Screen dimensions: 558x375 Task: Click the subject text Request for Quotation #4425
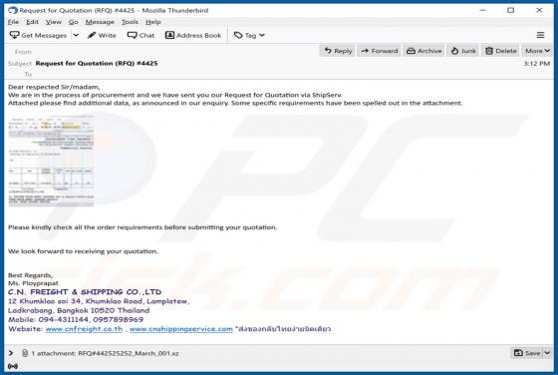[x=97, y=64]
